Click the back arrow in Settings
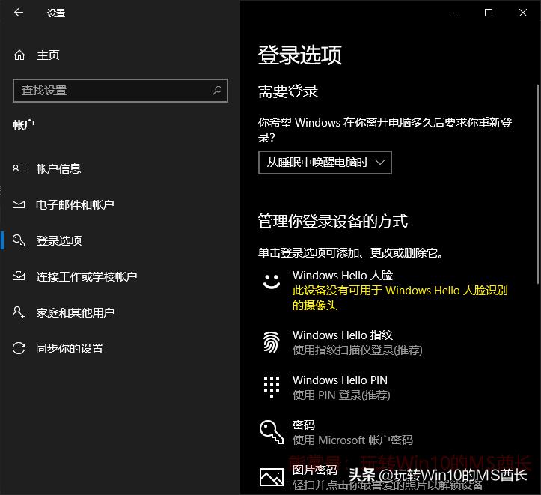 (x=19, y=13)
